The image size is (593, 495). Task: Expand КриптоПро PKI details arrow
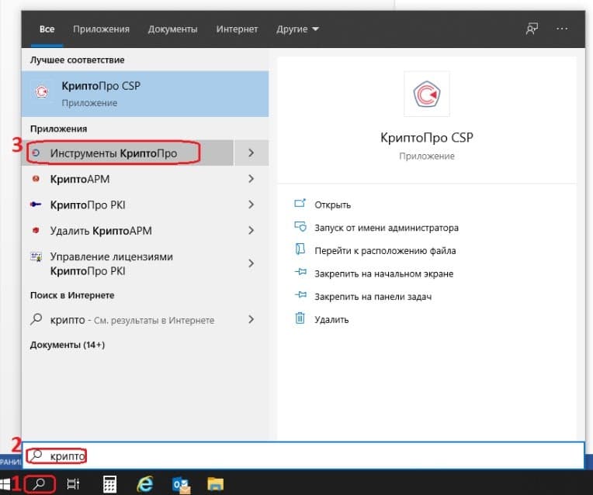(251, 205)
